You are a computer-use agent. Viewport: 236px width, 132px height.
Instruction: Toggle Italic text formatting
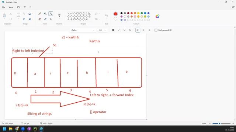pyautogui.click(x=119, y=30)
